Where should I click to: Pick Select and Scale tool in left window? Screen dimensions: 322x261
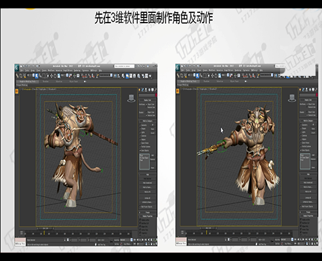[59, 76]
